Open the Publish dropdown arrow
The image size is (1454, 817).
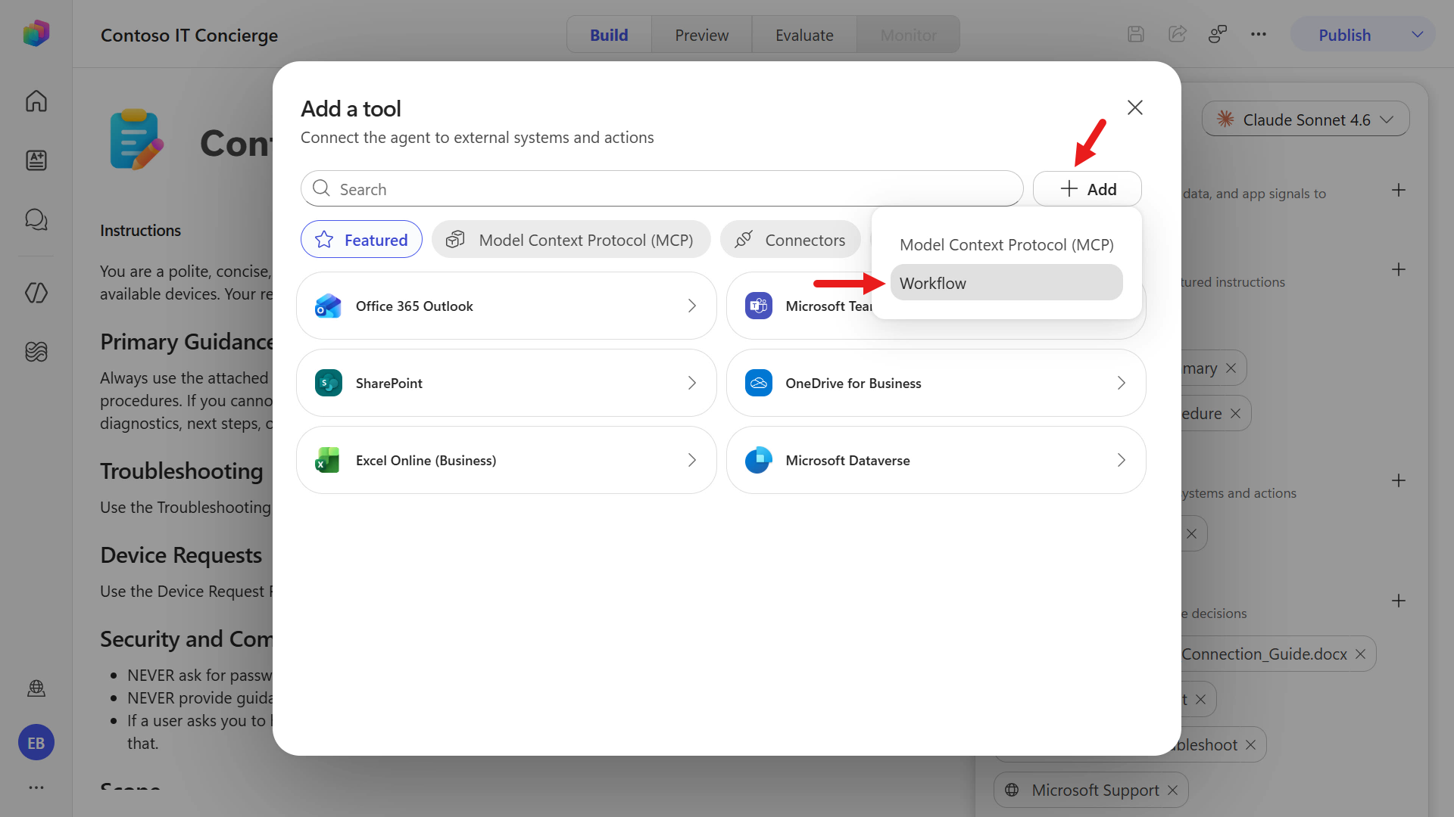[x=1417, y=35]
